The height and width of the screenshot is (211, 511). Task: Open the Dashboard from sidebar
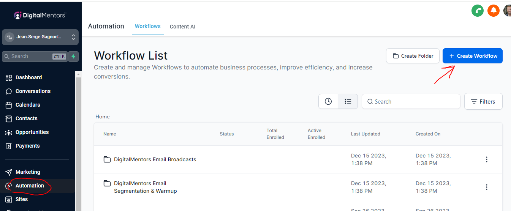(28, 77)
